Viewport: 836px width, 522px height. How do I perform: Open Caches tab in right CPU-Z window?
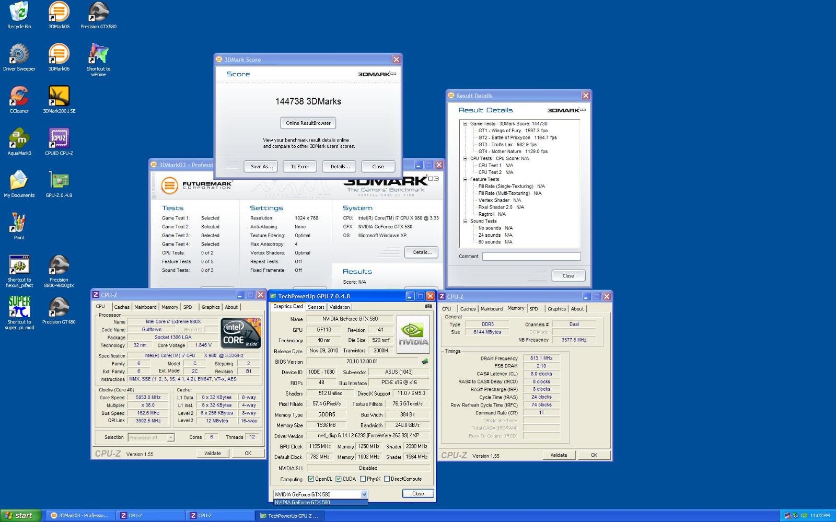click(468, 309)
